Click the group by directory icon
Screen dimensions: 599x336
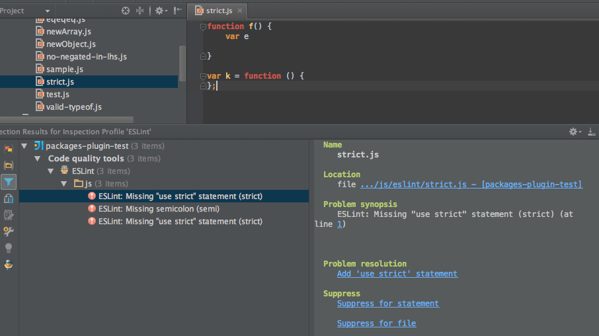pyautogui.click(x=9, y=165)
